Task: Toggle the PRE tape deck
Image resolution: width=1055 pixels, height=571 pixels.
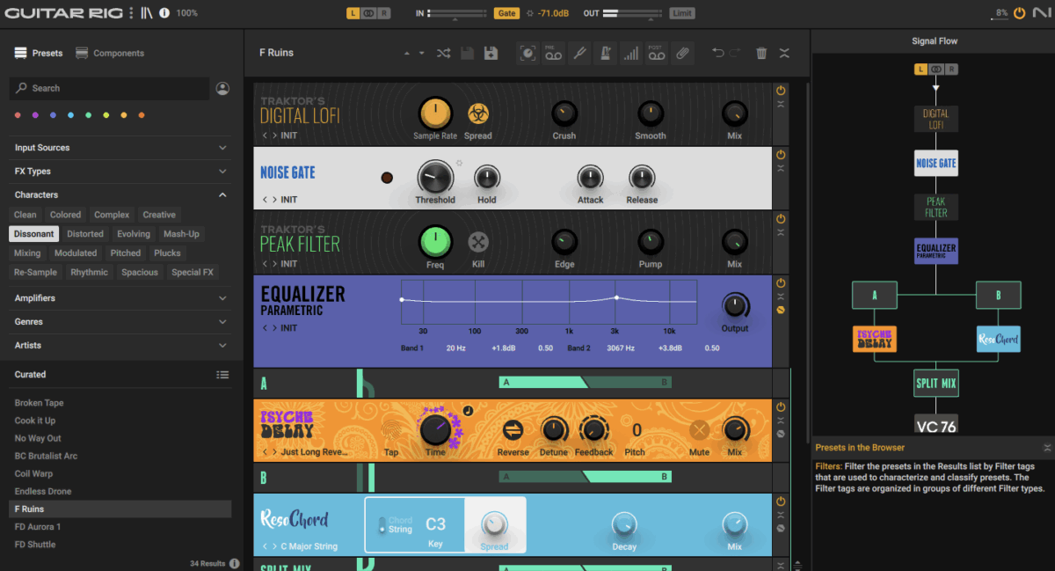Action: 553,53
